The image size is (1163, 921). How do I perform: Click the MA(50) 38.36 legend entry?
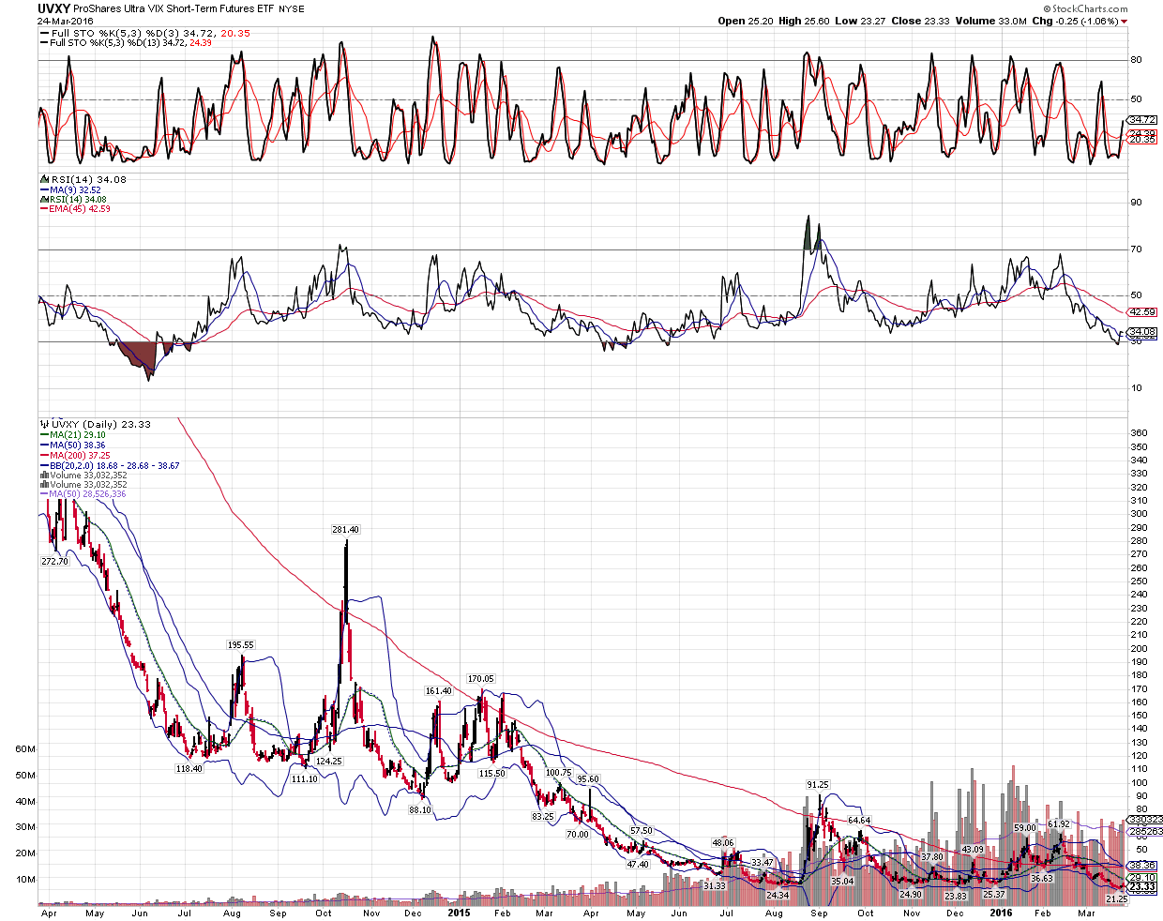(72, 445)
